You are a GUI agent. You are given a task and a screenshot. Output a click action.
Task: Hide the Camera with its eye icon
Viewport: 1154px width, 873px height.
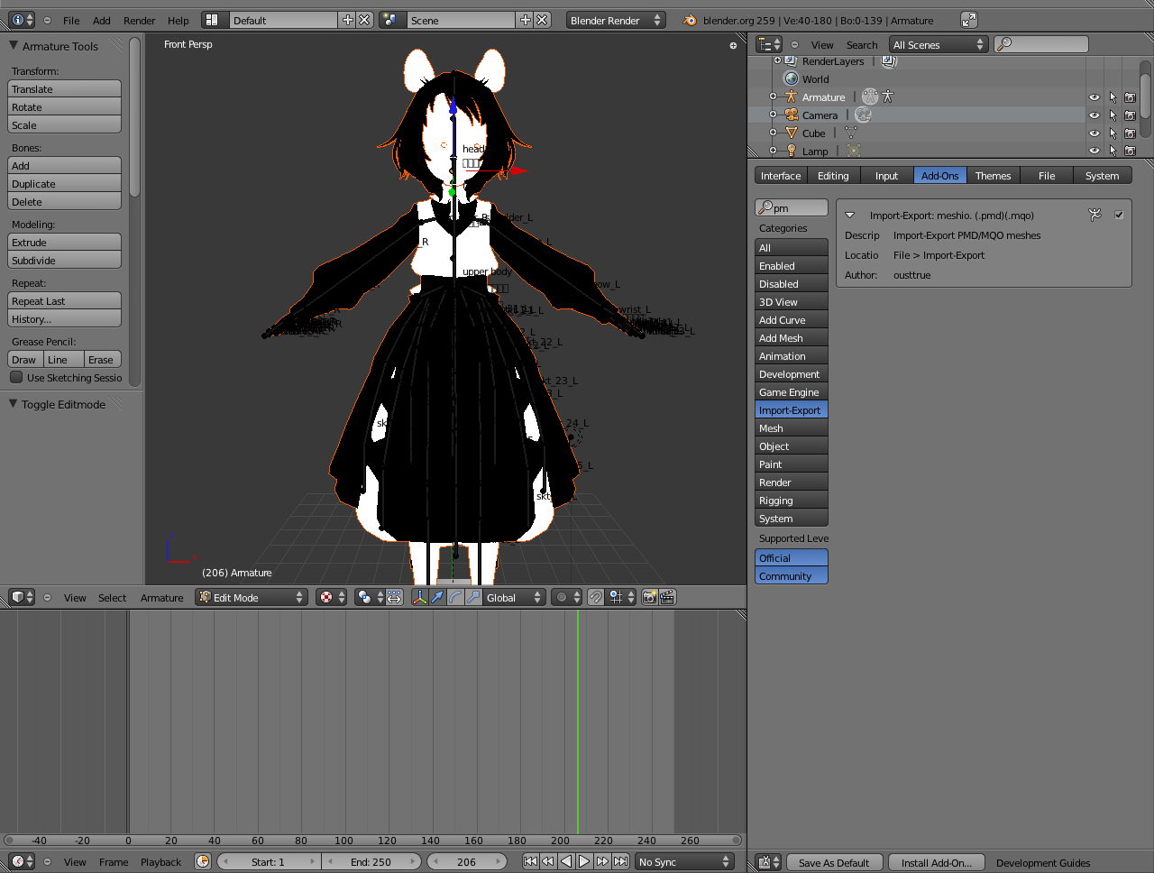[x=1094, y=115]
